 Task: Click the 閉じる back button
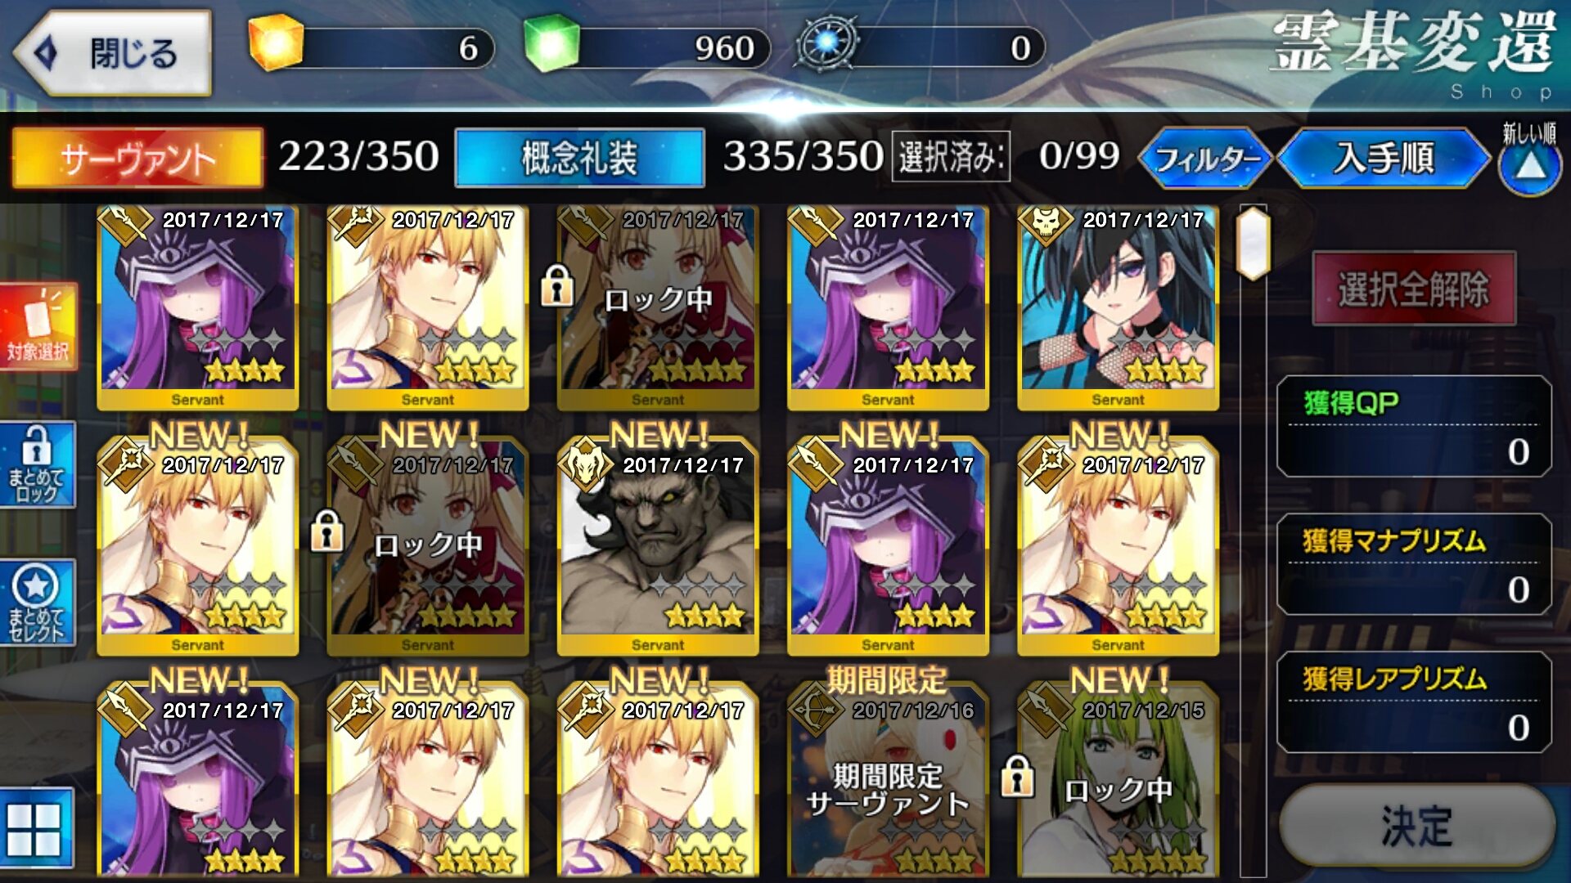click(x=113, y=53)
